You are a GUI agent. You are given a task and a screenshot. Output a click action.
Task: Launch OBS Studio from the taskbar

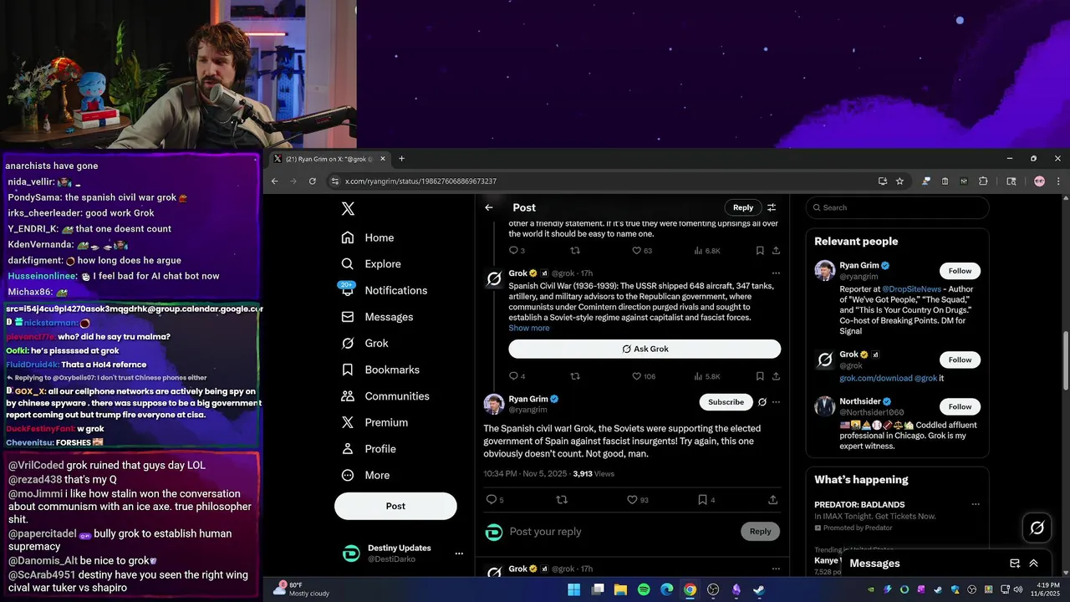[x=713, y=589]
